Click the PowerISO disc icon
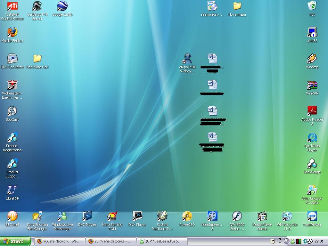Image resolution: width=328 pixels, height=246 pixels. click(187, 216)
